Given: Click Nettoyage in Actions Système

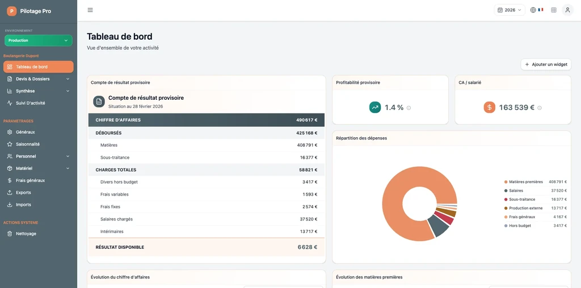Looking at the screenshot, I should (26, 234).
